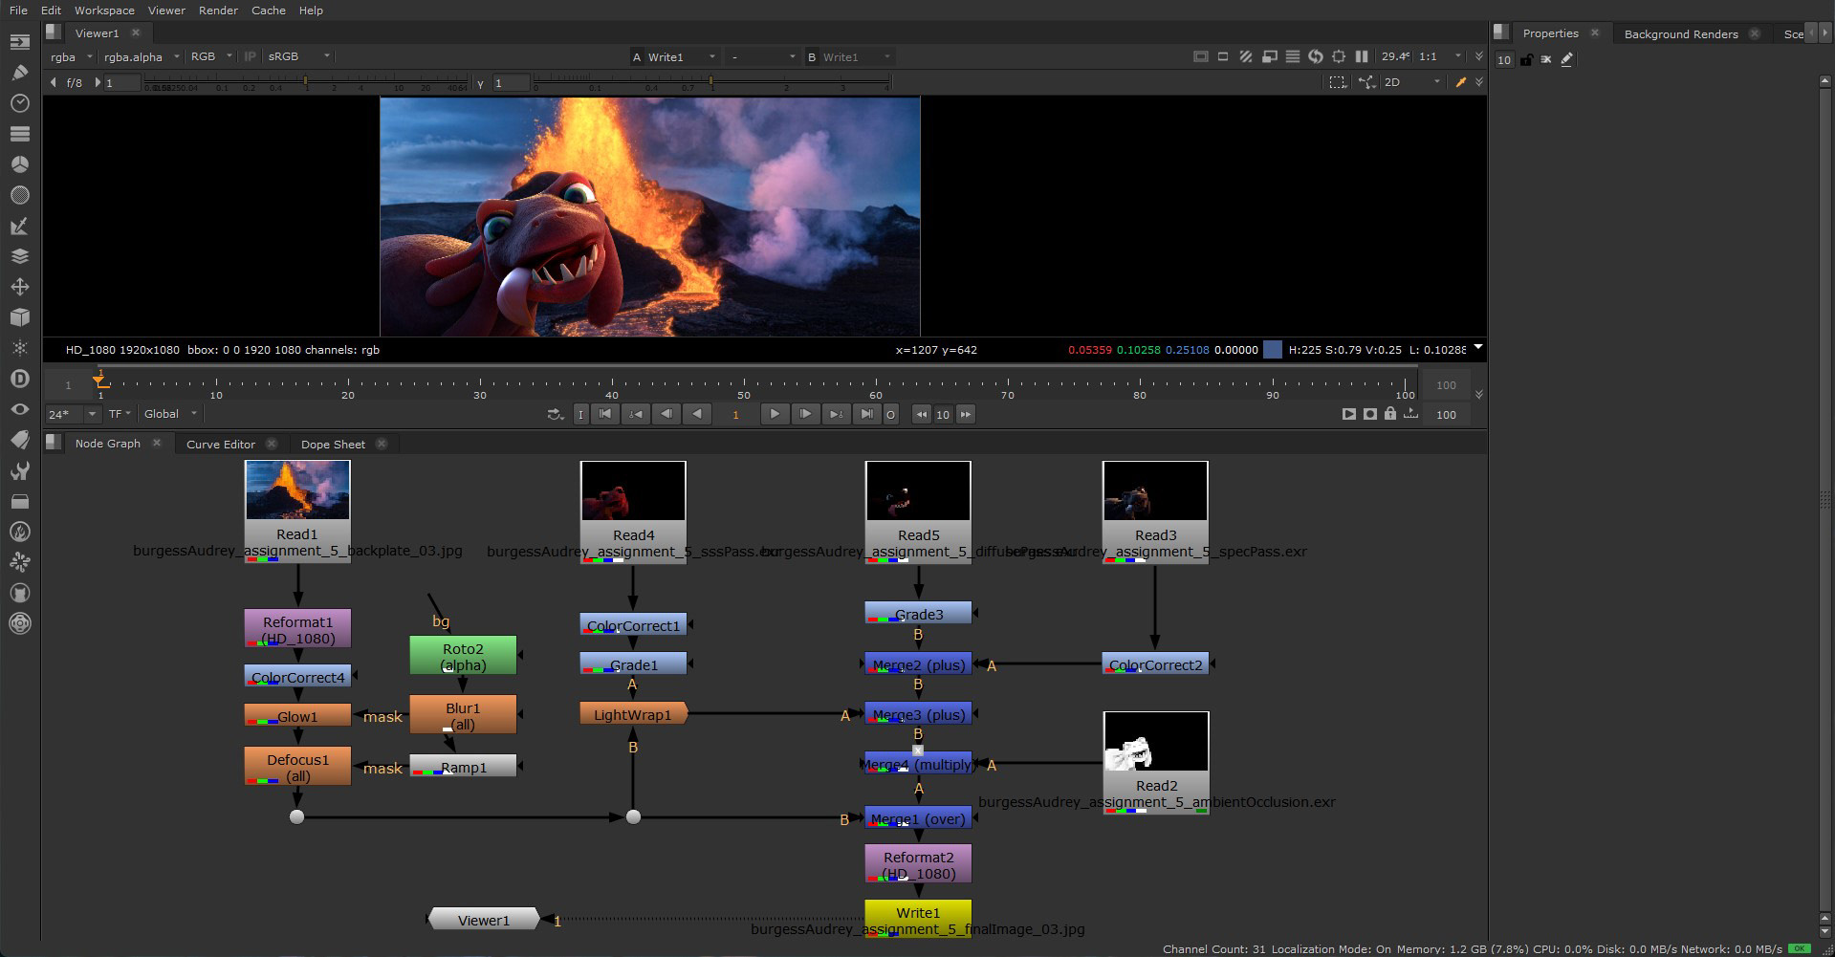This screenshot has height=957, width=1835.
Task: Skip forward 10 frames
Action: click(966, 414)
